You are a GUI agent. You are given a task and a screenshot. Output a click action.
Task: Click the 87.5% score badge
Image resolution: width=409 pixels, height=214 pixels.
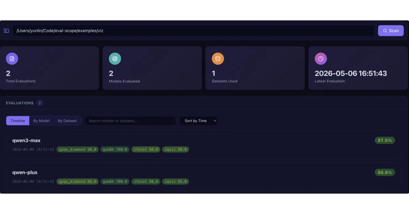tap(385, 140)
